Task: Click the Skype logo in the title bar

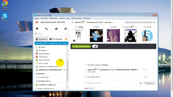Action: tap(35, 15)
